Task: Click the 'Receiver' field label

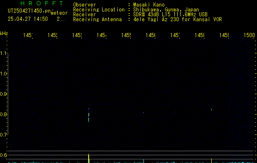Action: (x=85, y=14)
